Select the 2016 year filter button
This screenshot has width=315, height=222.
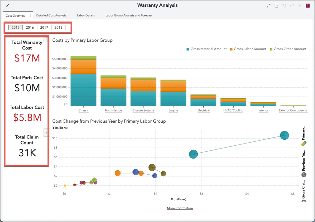tap(30, 27)
